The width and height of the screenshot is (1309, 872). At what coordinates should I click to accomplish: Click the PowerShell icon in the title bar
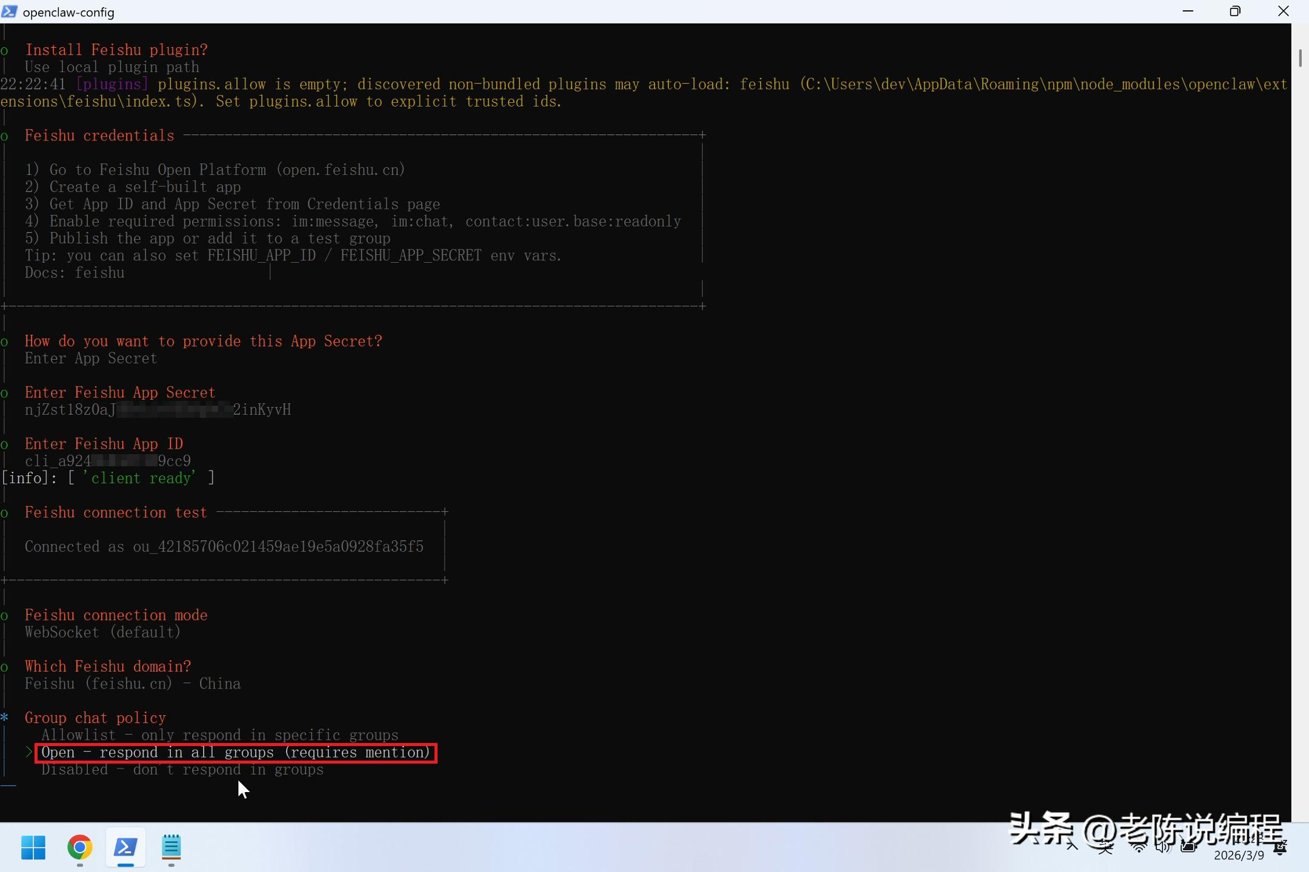tap(10, 12)
